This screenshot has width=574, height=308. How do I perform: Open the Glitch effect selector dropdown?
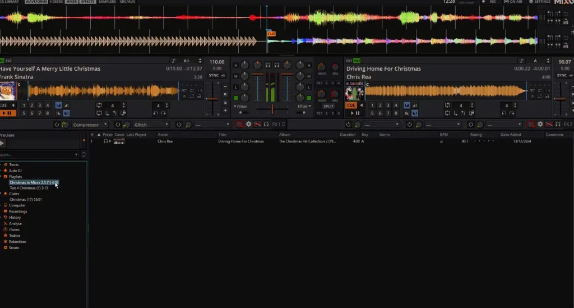(151, 125)
